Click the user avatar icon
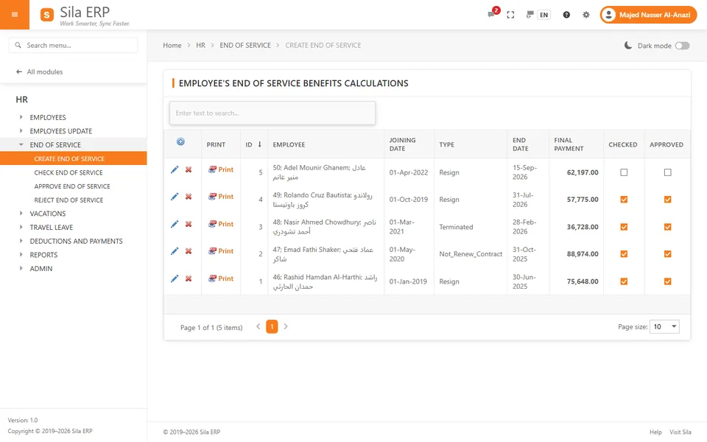 [x=608, y=15]
